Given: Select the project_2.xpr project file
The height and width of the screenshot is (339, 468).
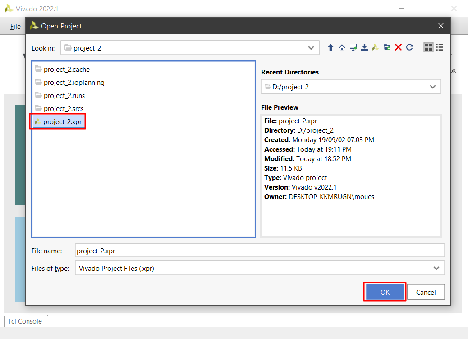Looking at the screenshot, I should coord(58,122).
